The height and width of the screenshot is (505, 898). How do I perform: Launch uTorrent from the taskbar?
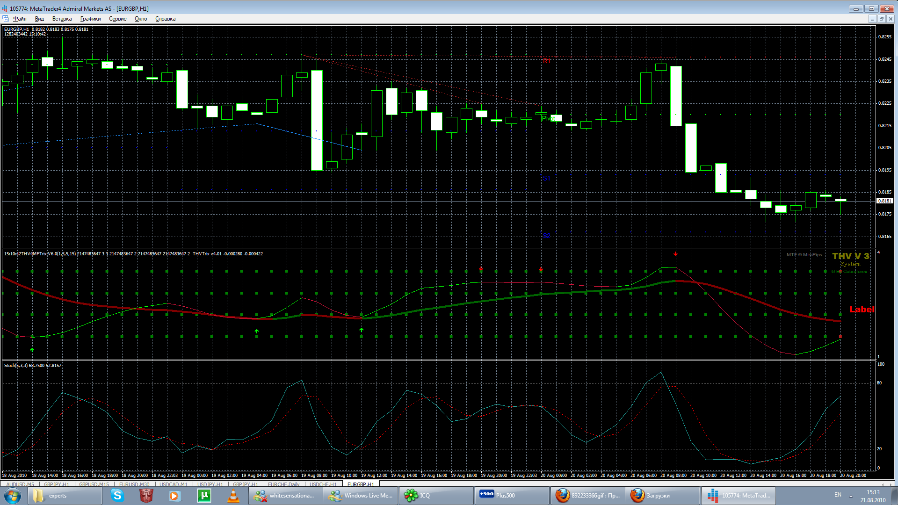[x=204, y=495]
